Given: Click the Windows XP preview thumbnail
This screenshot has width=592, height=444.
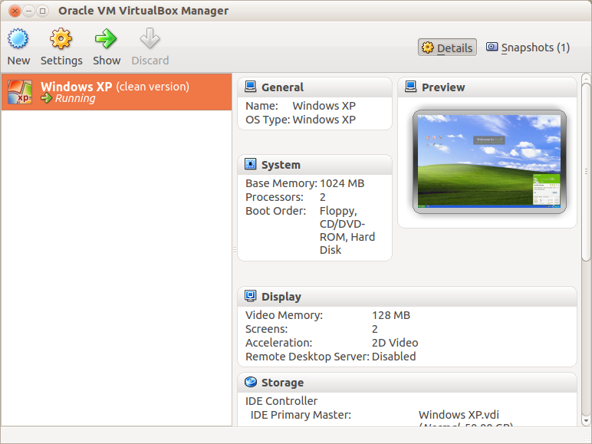Looking at the screenshot, I should pos(489,162).
